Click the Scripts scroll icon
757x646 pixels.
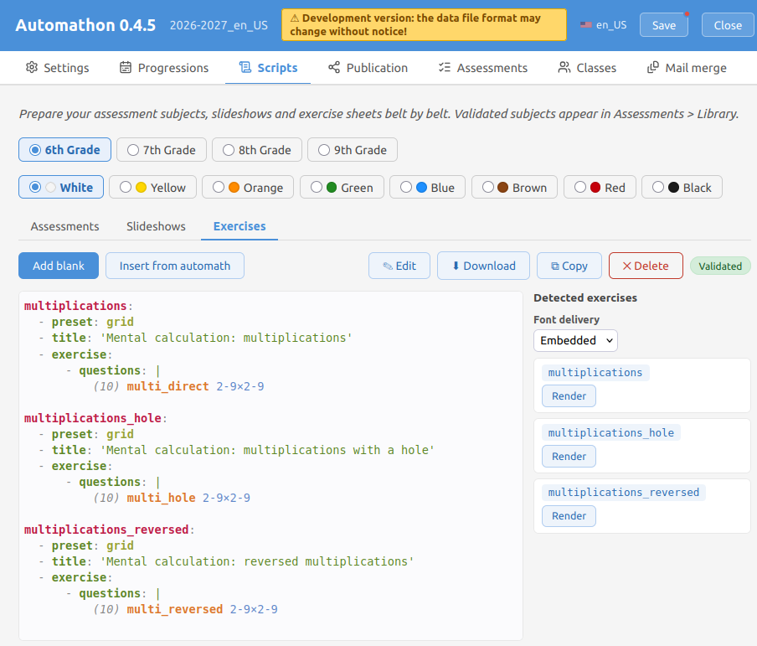(x=245, y=67)
